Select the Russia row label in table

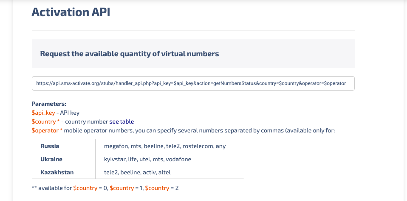pyautogui.click(x=50, y=146)
